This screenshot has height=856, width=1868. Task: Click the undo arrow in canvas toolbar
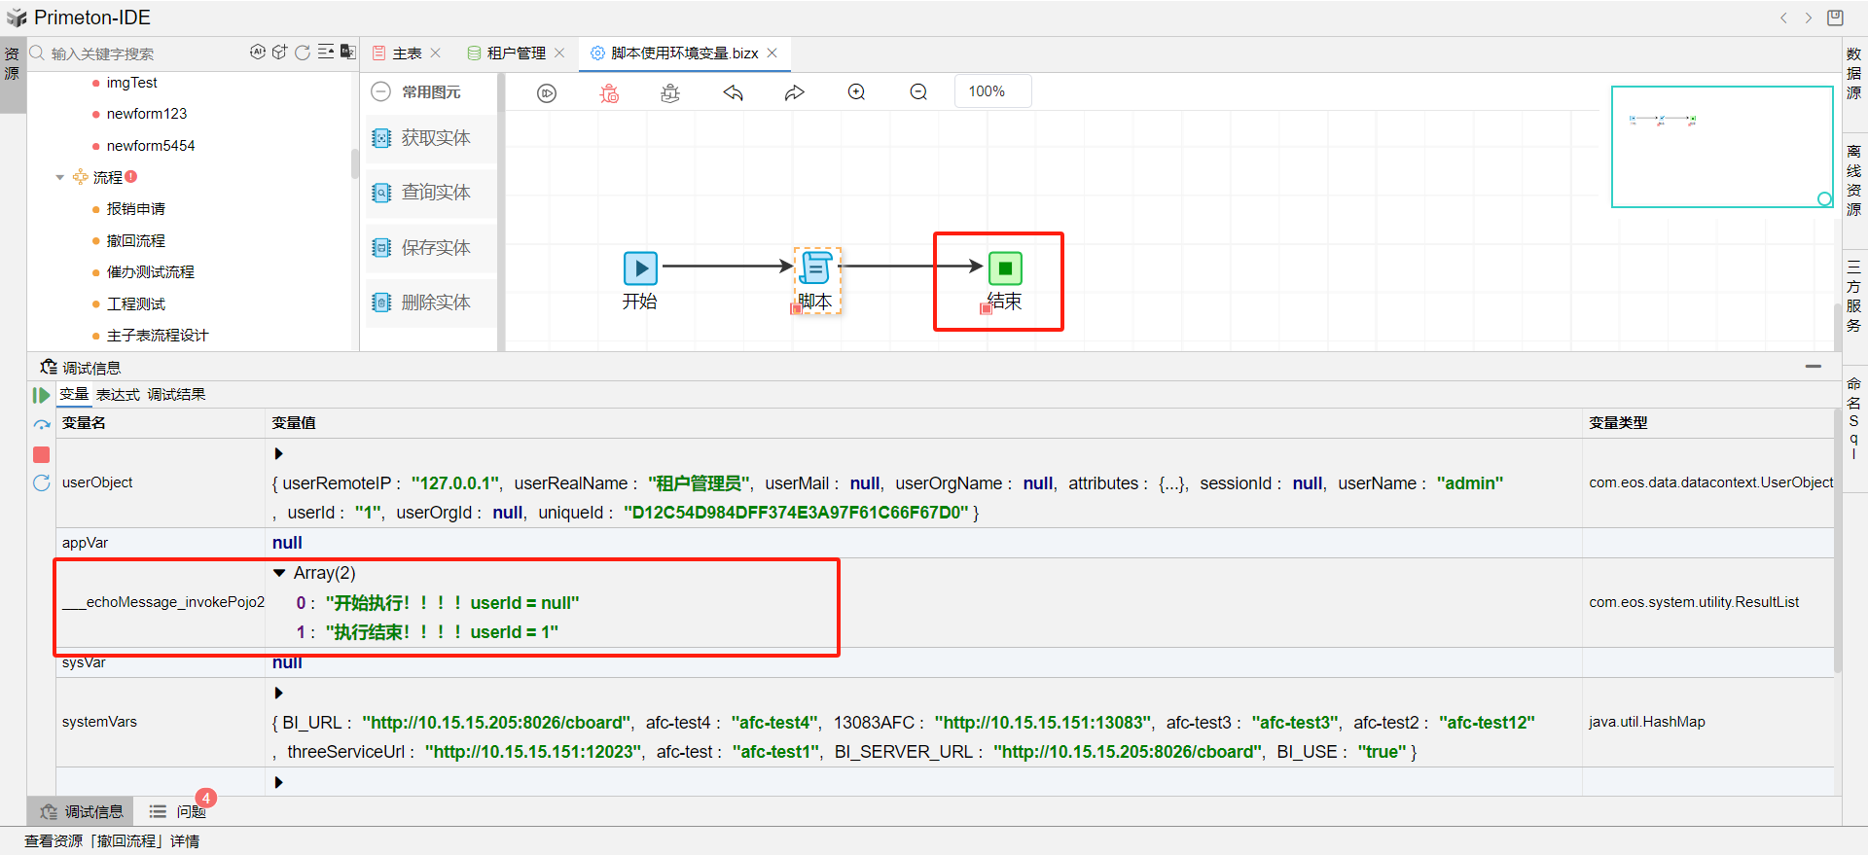pyautogui.click(x=733, y=92)
